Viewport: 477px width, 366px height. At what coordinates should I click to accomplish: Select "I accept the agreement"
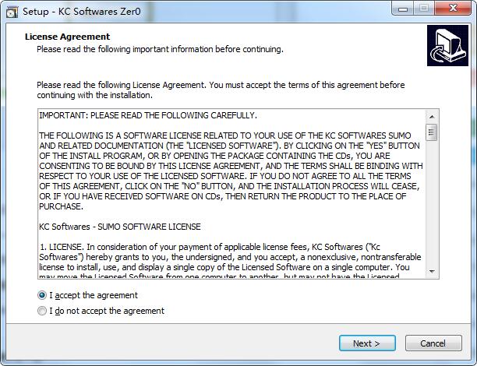(x=42, y=295)
